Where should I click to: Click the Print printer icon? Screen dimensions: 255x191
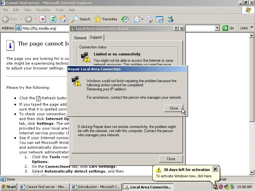tap(149, 19)
